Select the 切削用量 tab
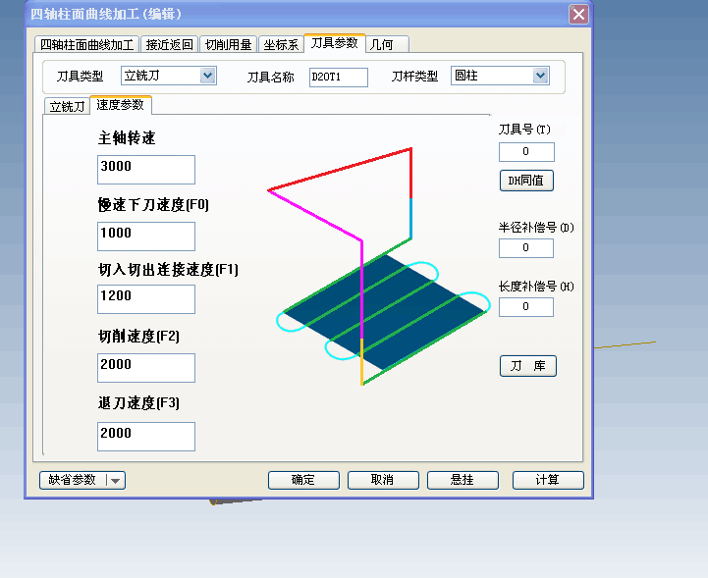The width and height of the screenshot is (708, 578). click(229, 45)
